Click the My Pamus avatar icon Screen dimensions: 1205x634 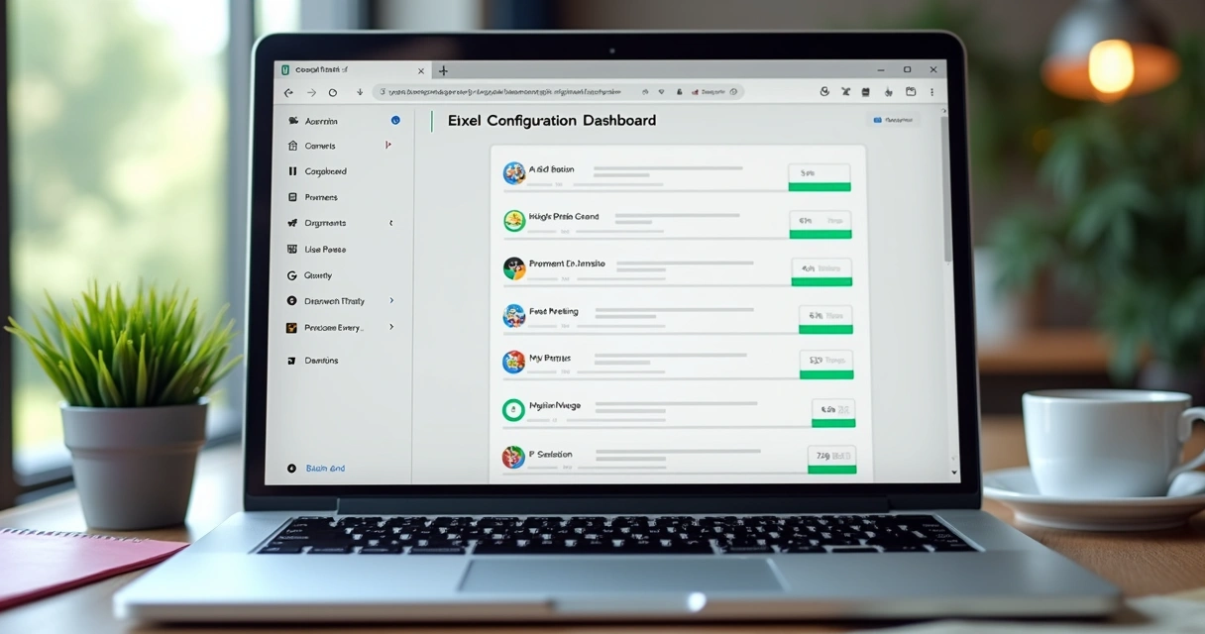click(x=513, y=362)
